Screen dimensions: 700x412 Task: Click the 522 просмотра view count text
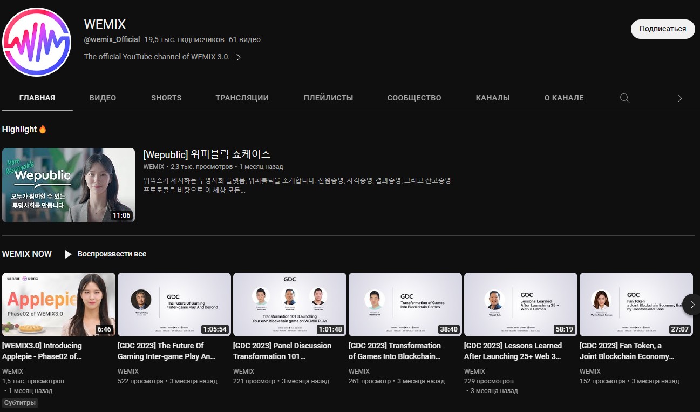(140, 381)
